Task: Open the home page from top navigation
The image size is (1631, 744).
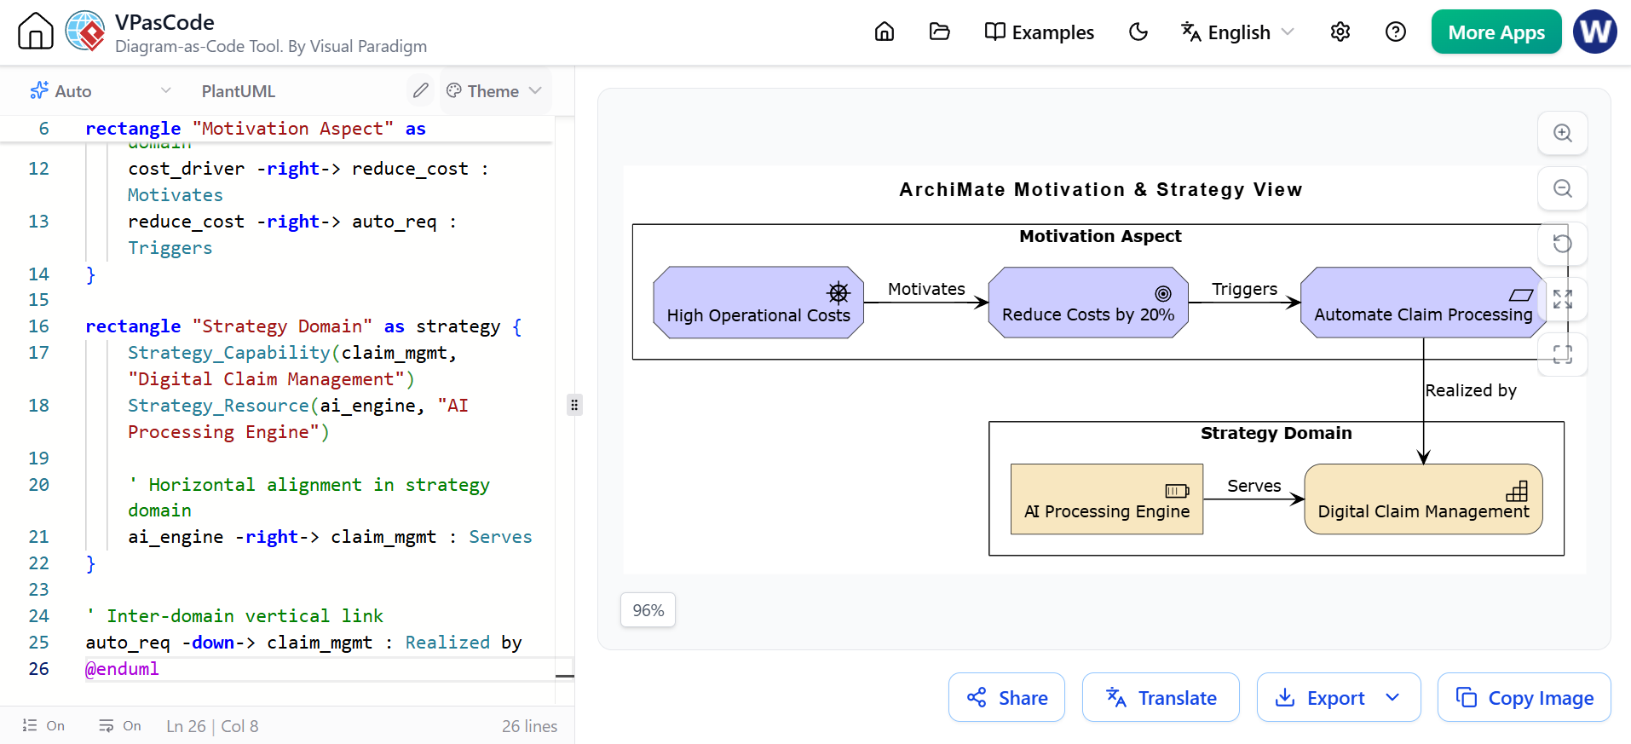Action: tap(885, 32)
